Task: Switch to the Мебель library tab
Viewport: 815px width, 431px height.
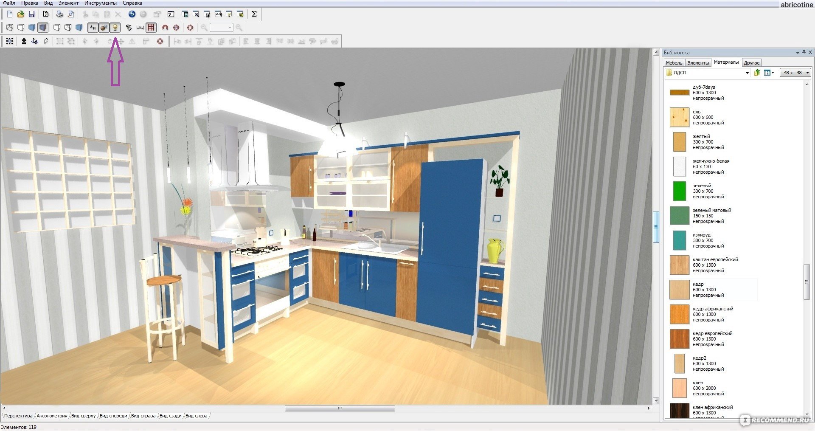Action: pos(674,63)
